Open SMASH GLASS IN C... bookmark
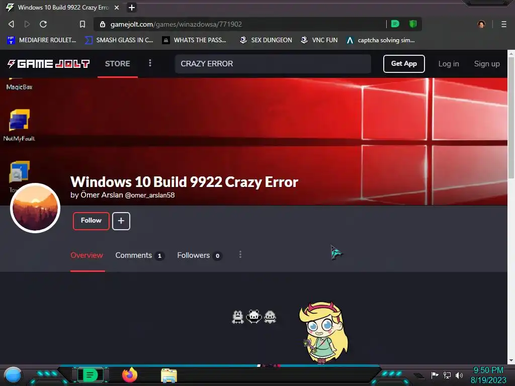 pyautogui.click(x=119, y=40)
